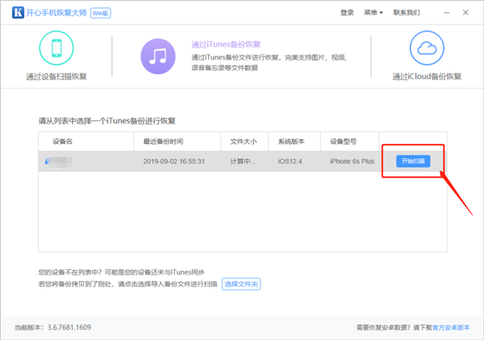Select the iCloud backup cloud icon
Image resolution: width=484 pixels, height=340 pixels.
click(427, 48)
